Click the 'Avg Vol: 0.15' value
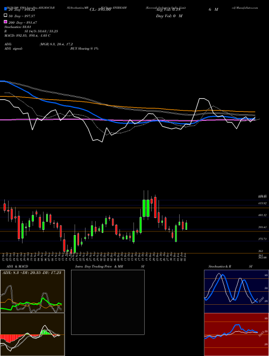Screen dimensions: 269x356 [168, 10]
